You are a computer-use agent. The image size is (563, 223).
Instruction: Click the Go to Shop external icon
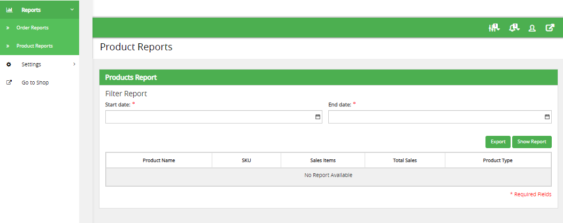pyautogui.click(x=9, y=82)
